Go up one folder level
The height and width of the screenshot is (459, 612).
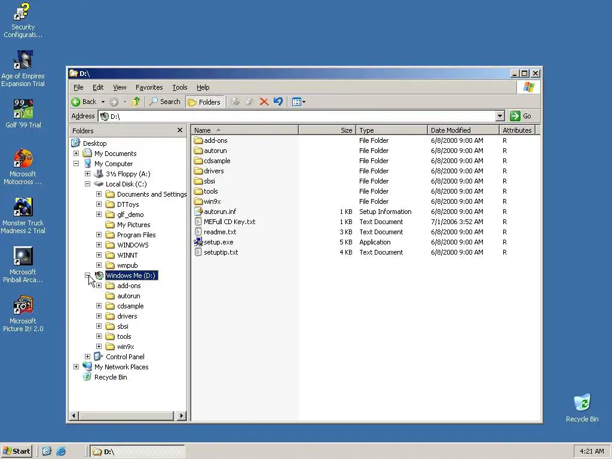(x=136, y=102)
